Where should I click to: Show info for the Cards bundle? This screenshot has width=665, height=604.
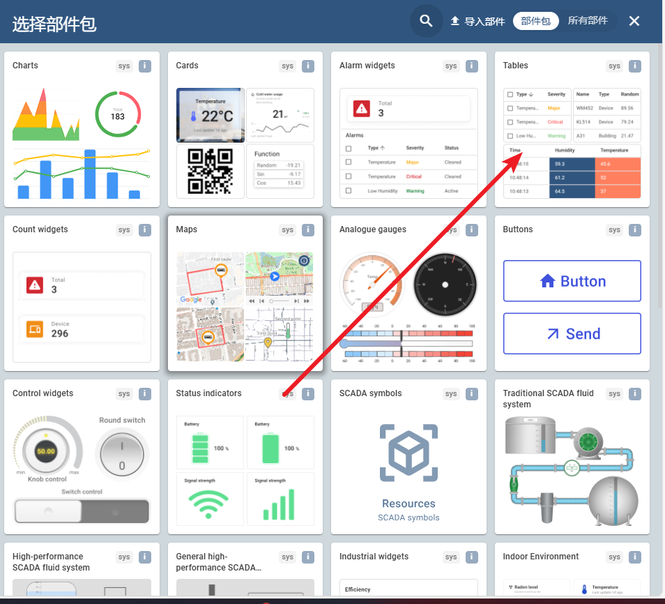point(308,66)
